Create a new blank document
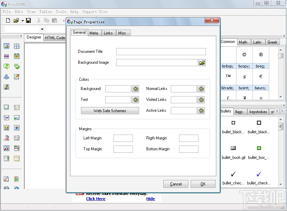The width and height of the screenshot is (287, 211). click(x=8, y=20)
